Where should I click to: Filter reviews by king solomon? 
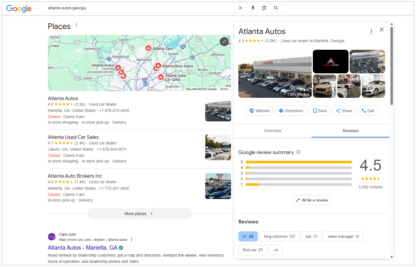click(x=279, y=236)
